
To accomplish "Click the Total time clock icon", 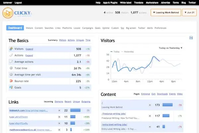I will tap(11, 68).
